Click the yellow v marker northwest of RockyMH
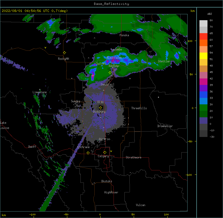This screenshot has width=223, height=218. point(45,48)
